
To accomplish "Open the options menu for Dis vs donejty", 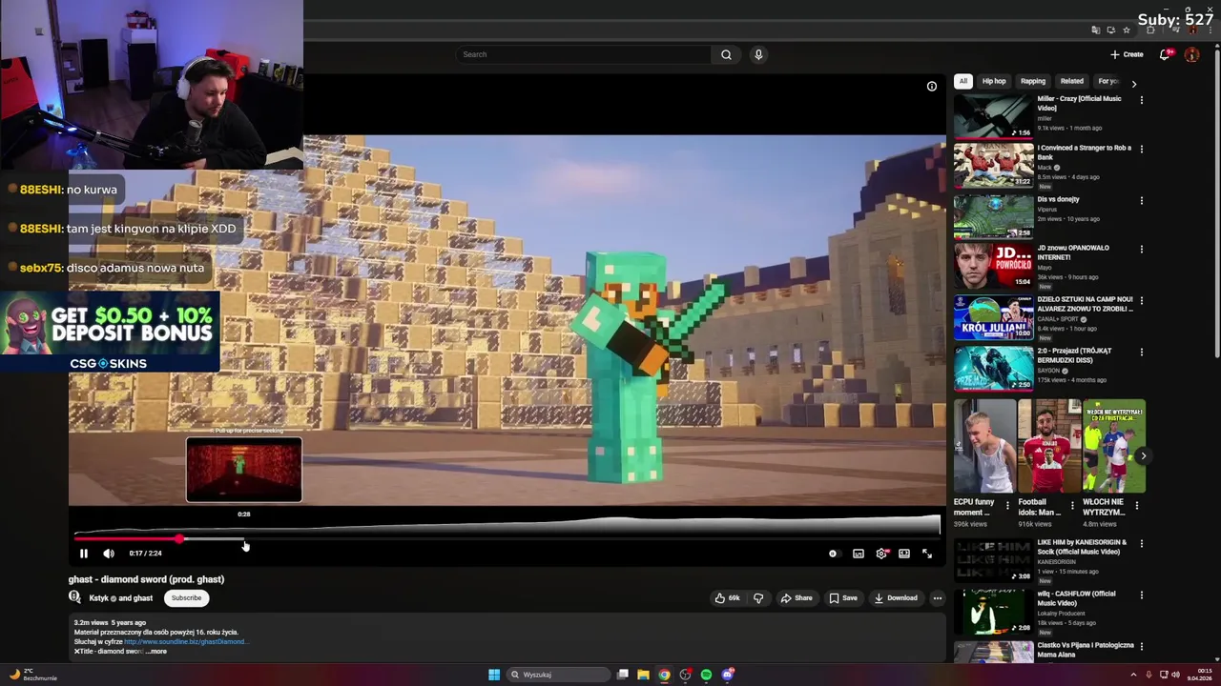I will (x=1141, y=201).
